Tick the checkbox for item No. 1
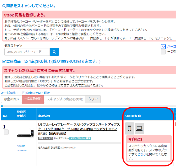The image size is (176, 168). pyautogui.click(x=6, y=132)
